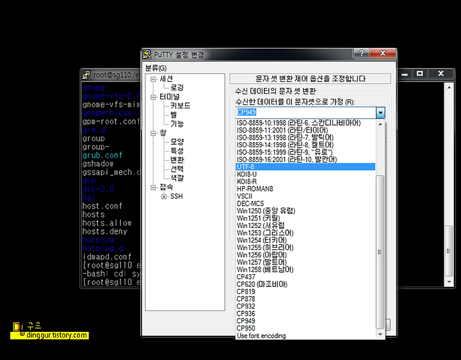
Task: Choose Win1252 (서유럽) from the list
Action: (305, 225)
